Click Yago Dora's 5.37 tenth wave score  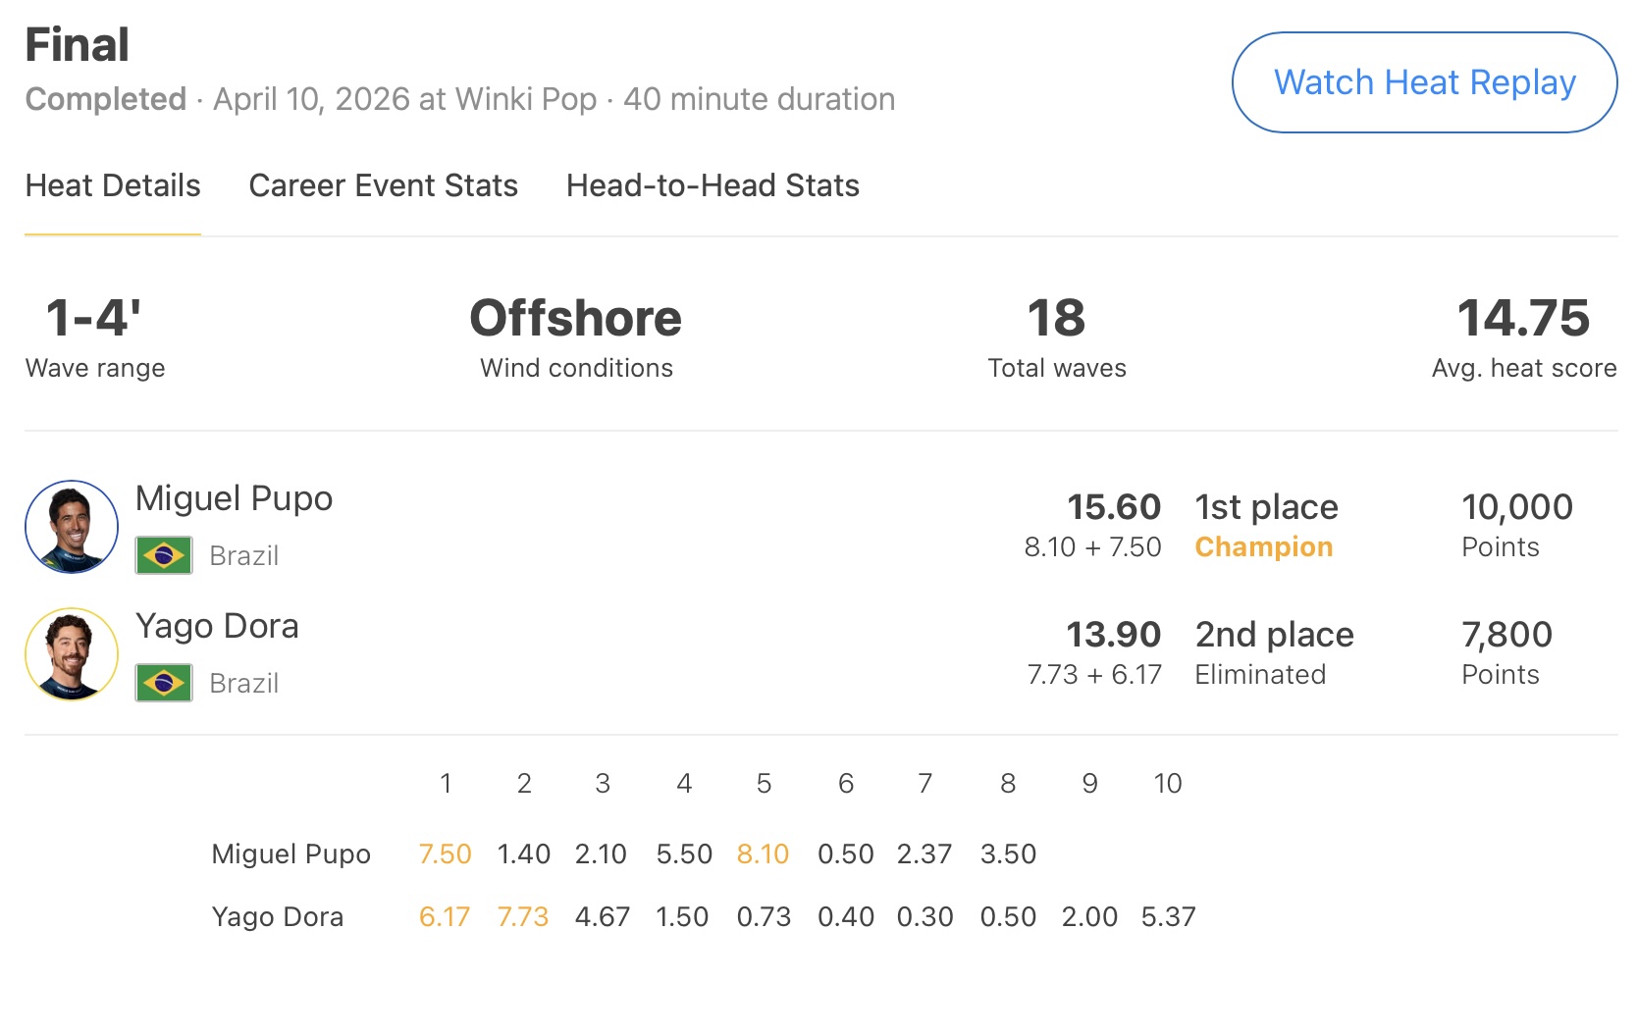[x=1168, y=917]
